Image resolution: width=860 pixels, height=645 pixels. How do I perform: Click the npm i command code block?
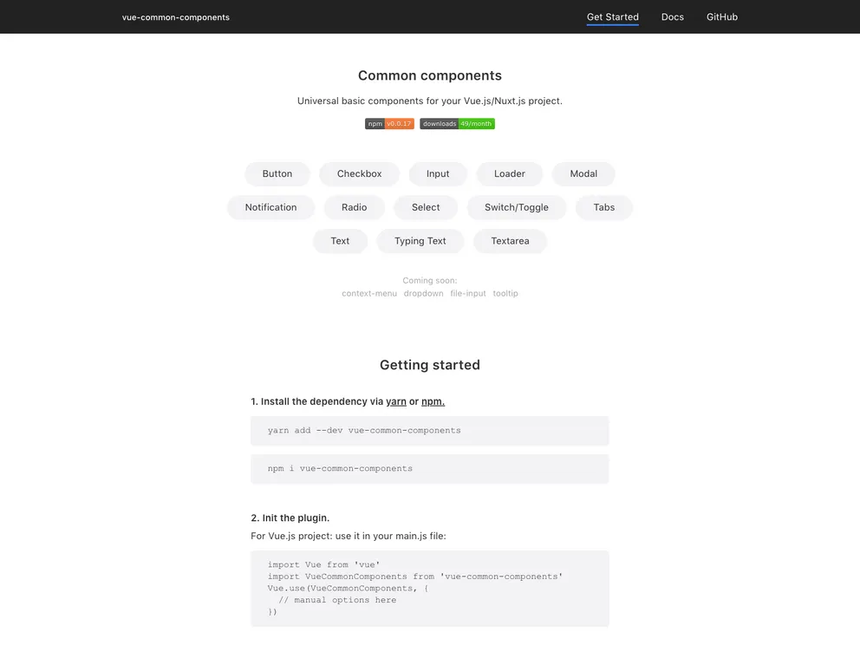(x=429, y=469)
